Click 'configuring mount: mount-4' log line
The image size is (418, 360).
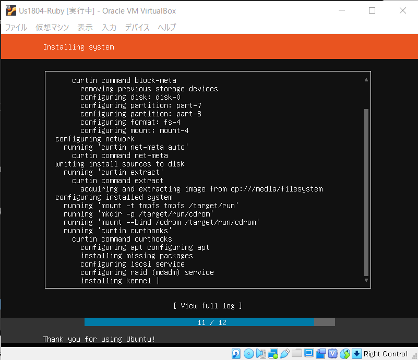coord(135,130)
